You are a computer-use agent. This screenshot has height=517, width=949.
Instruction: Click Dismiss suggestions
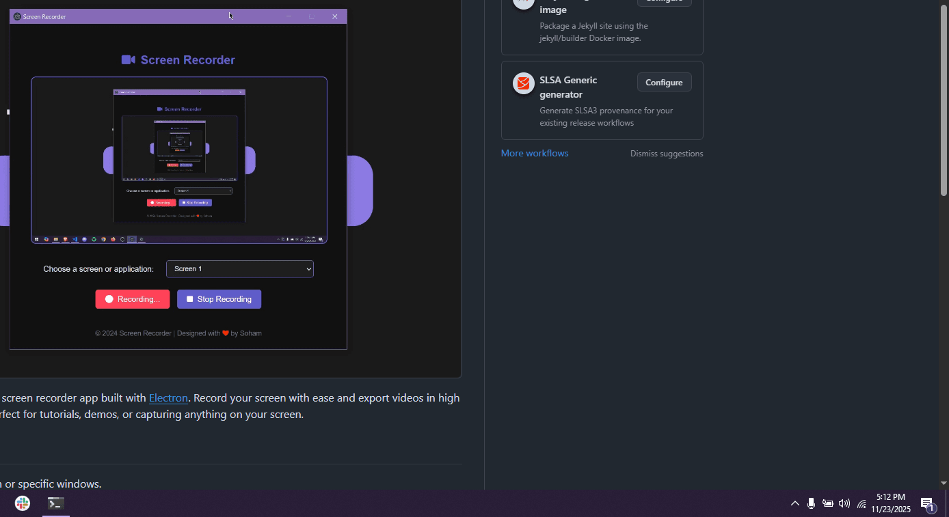667,153
